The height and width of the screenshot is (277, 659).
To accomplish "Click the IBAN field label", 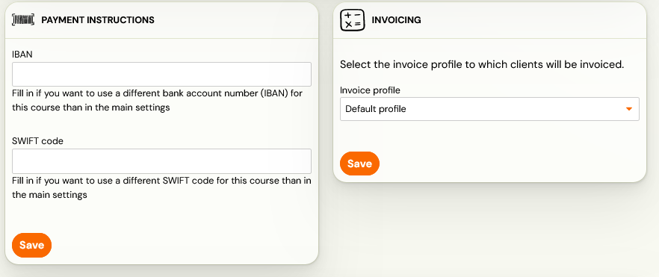I will coord(22,55).
